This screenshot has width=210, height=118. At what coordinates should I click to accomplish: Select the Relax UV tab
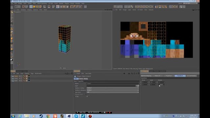pos(157,76)
